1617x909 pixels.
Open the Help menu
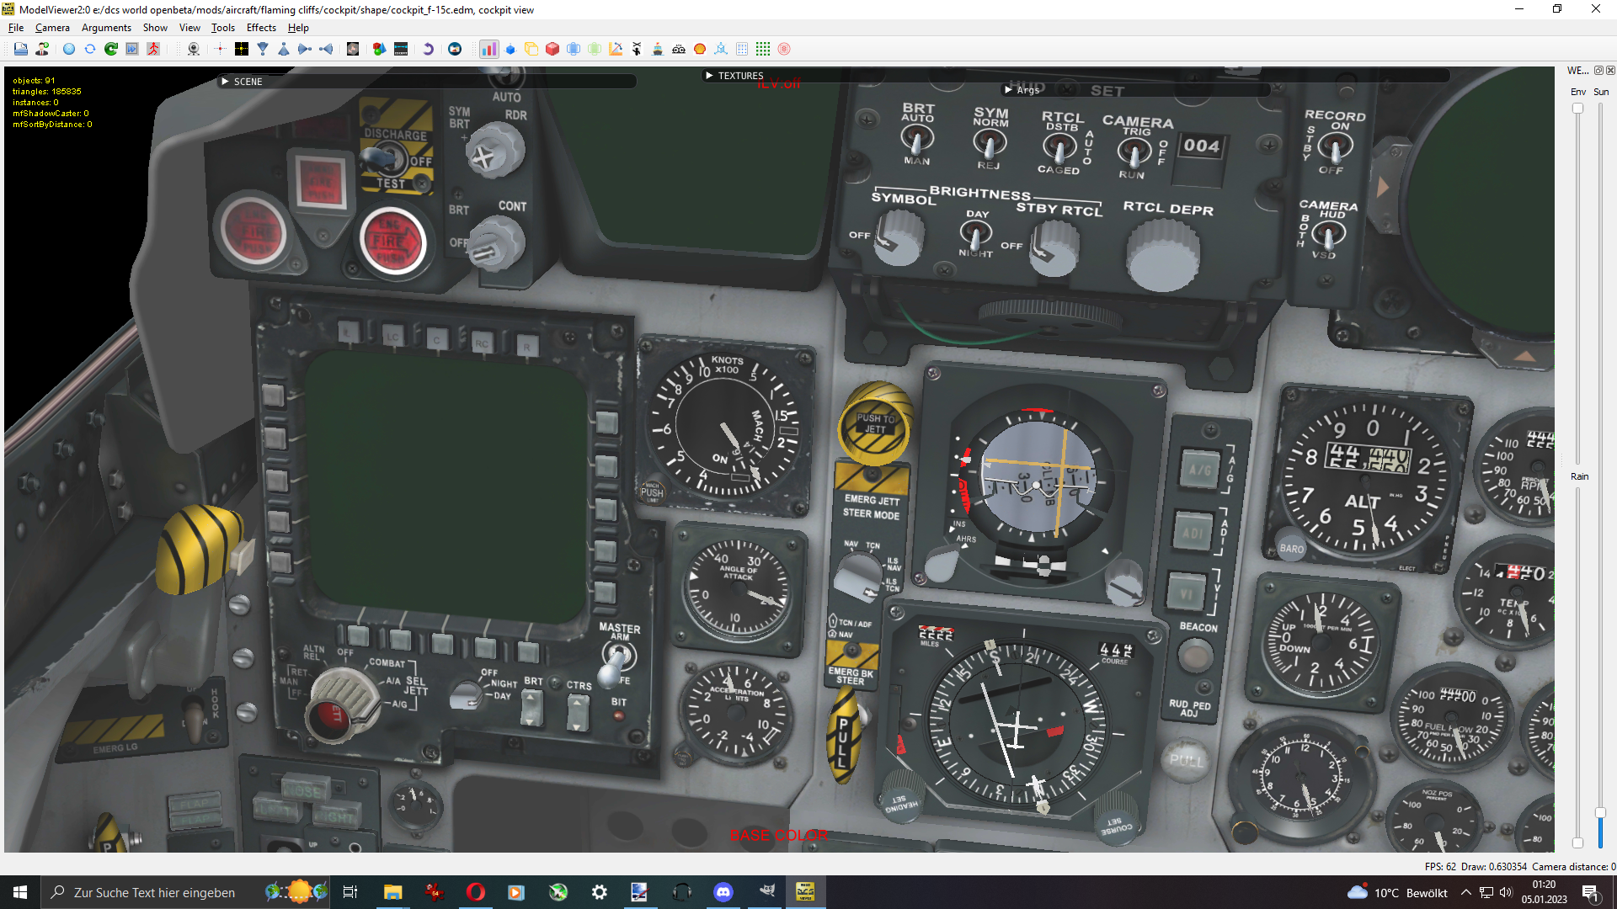[x=298, y=28]
